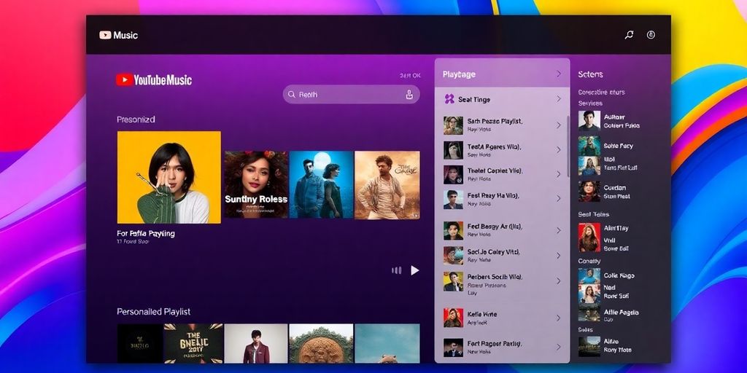Open the Fed Beagy Ar playlist chevron
This screenshot has width=747, height=373.
[559, 230]
